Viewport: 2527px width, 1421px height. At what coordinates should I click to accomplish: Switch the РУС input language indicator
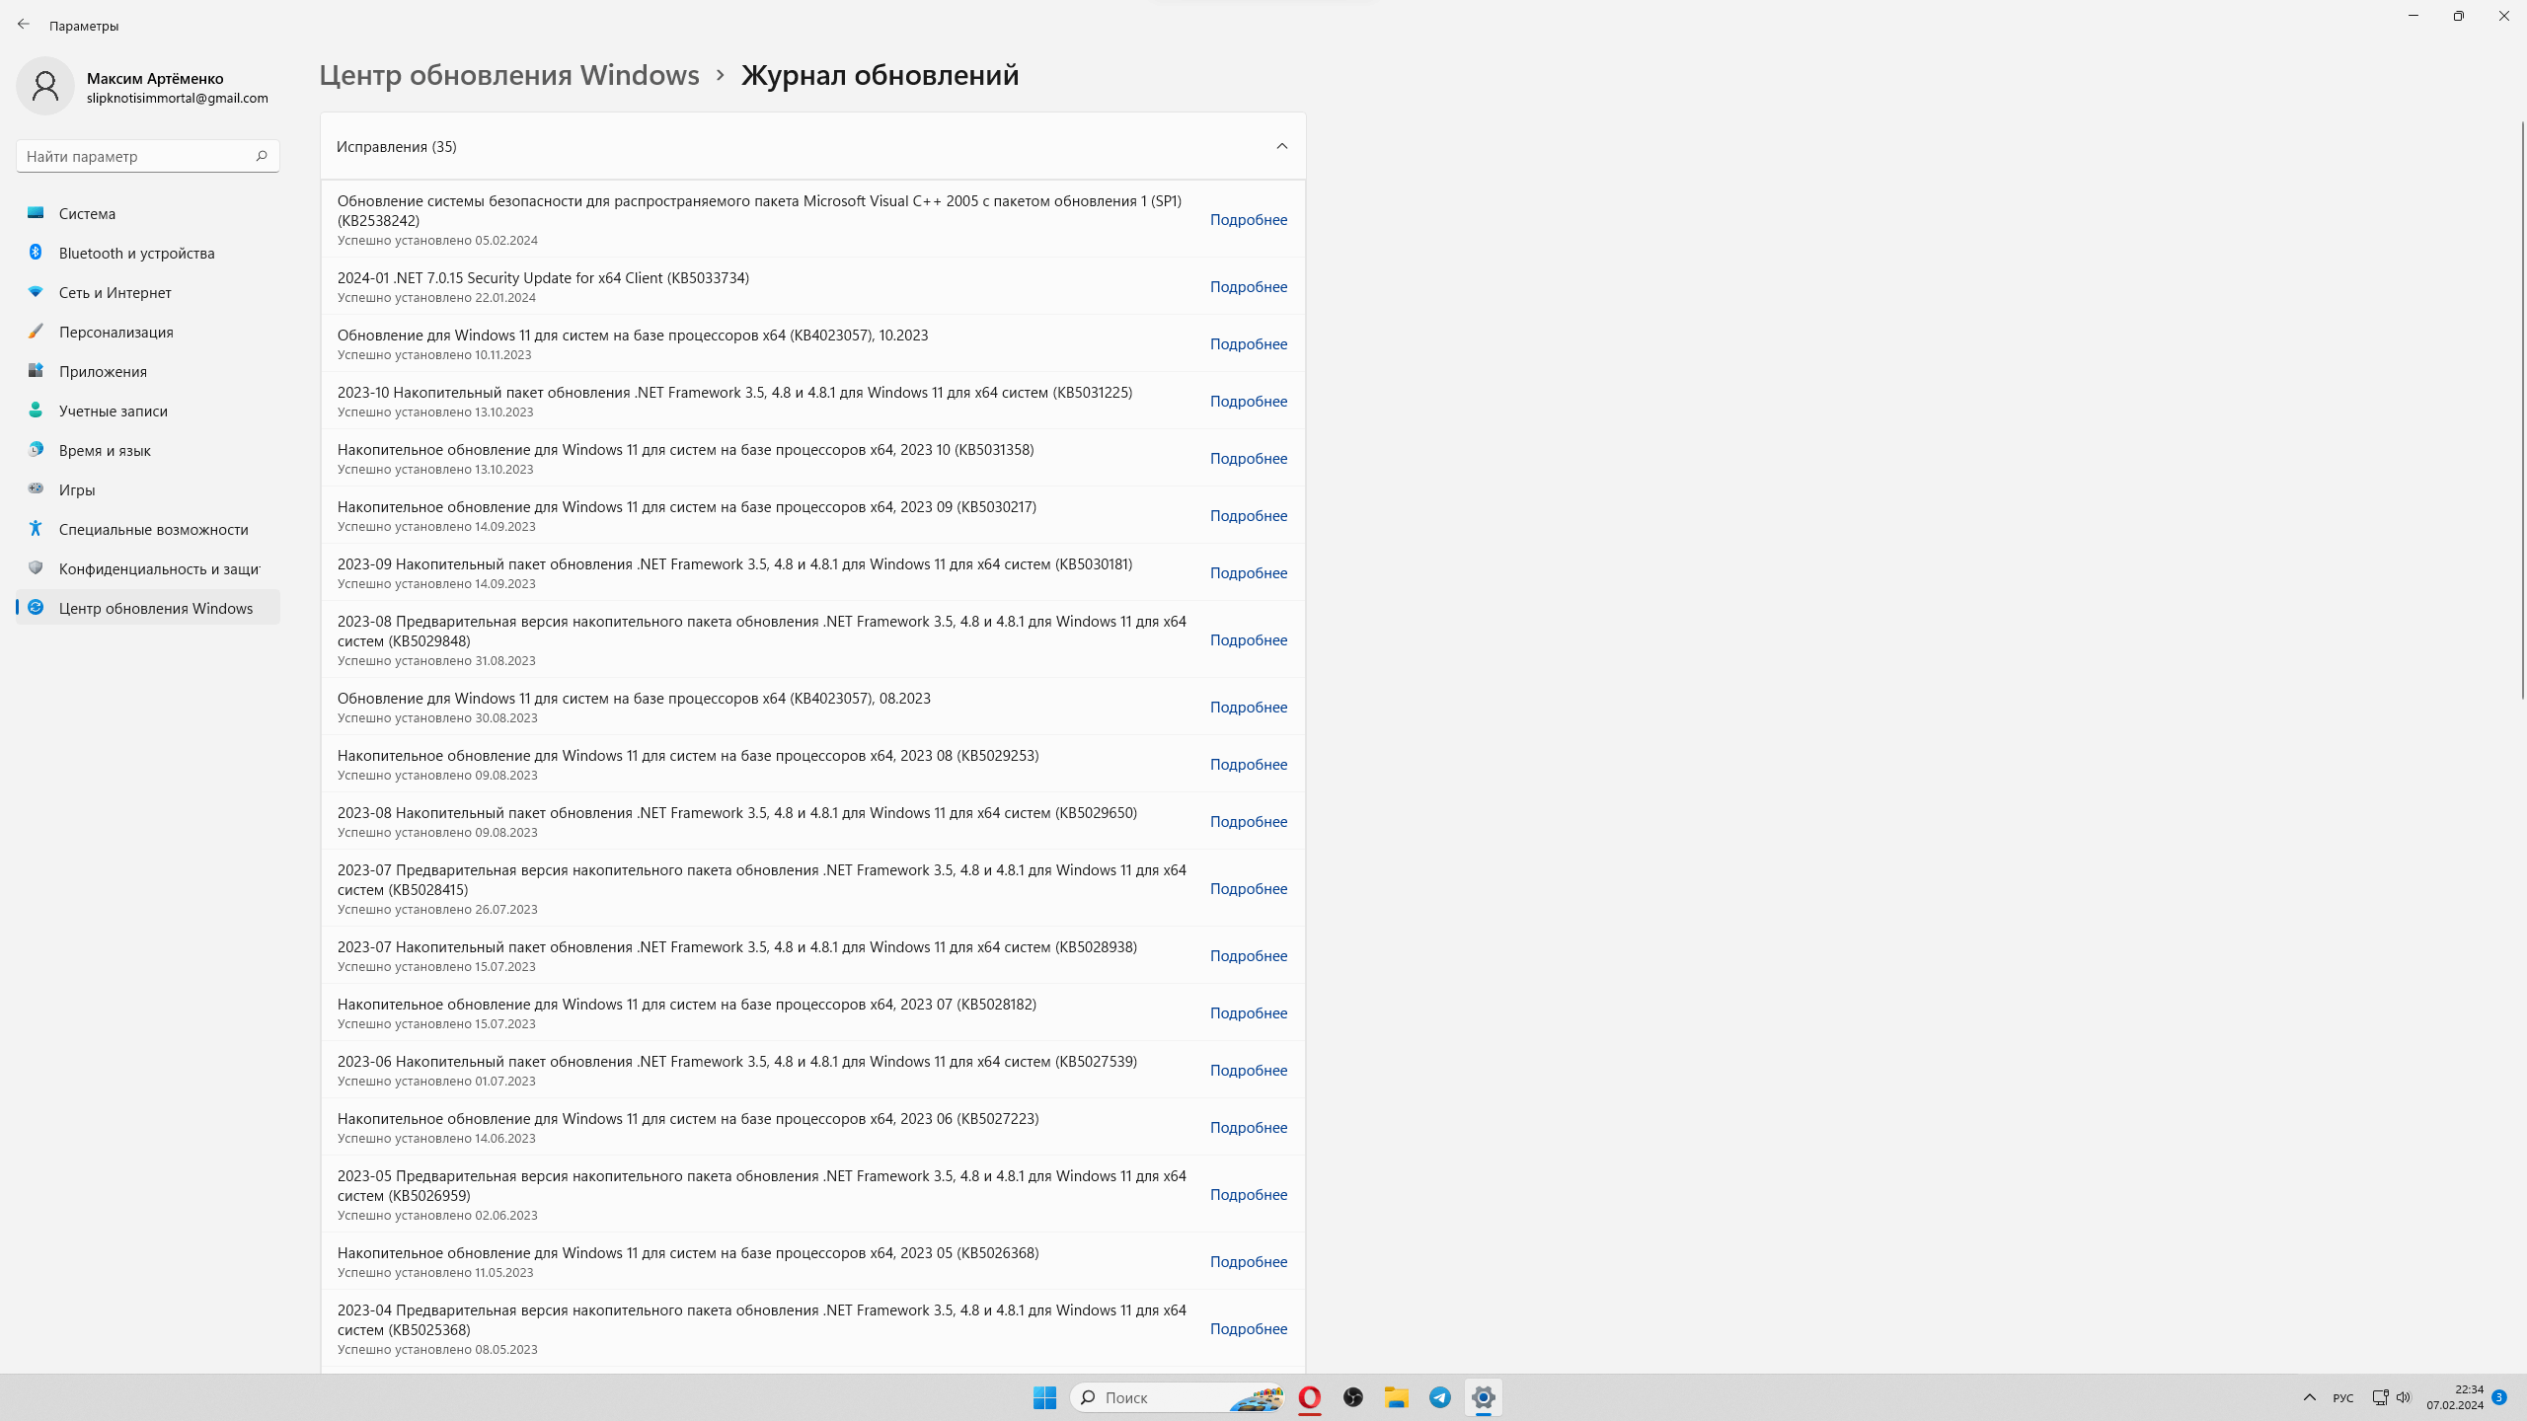[x=2342, y=1397]
